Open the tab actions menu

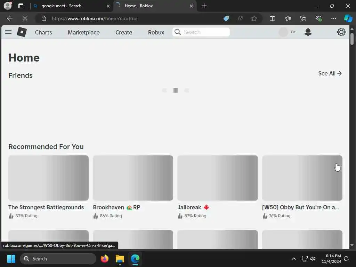[21, 6]
